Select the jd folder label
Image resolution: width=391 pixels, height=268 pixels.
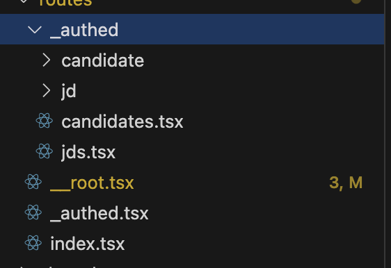[x=69, y=92]
